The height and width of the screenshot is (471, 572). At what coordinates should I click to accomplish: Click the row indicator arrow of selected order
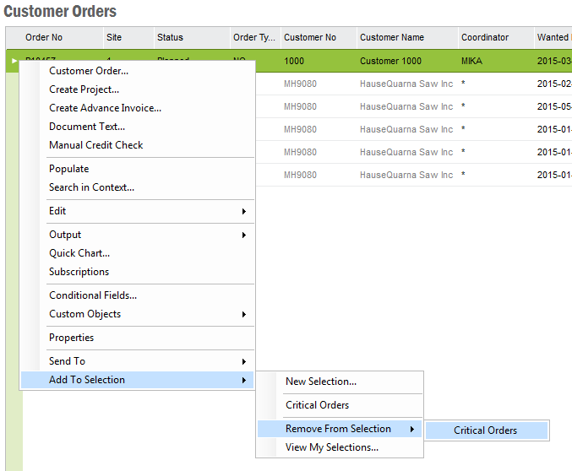point(14,61)
